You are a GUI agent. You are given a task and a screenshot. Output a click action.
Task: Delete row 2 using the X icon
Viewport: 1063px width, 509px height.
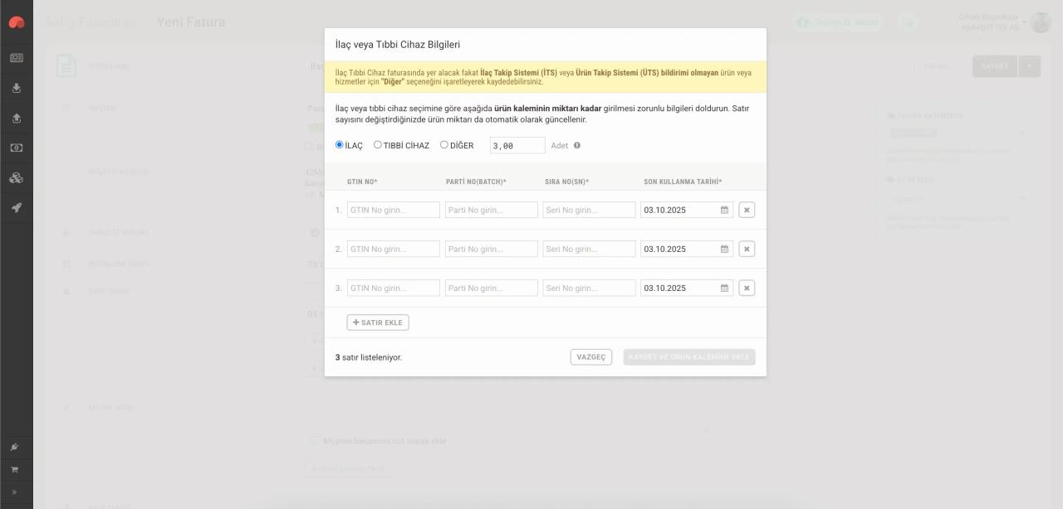tap(747, 250)
